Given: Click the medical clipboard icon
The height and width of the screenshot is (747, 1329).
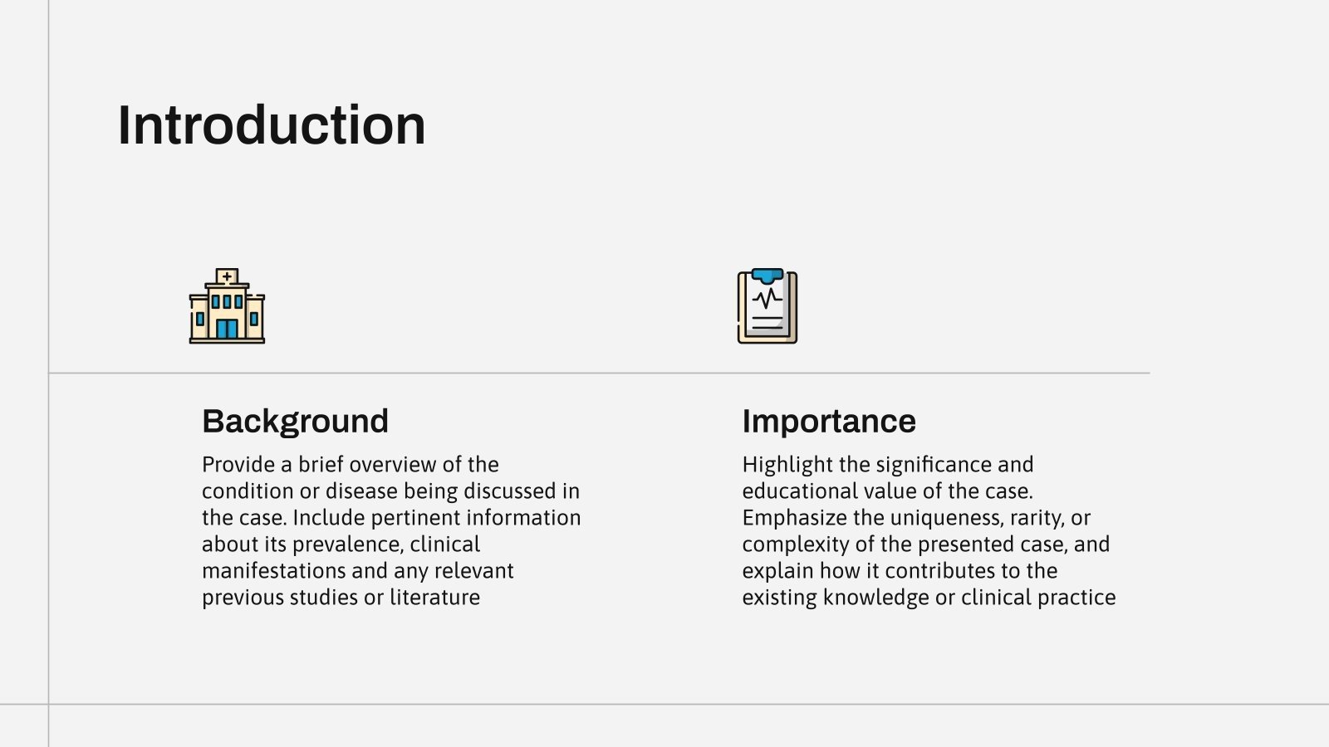Looking at the screenshot, I should point(767,306).
